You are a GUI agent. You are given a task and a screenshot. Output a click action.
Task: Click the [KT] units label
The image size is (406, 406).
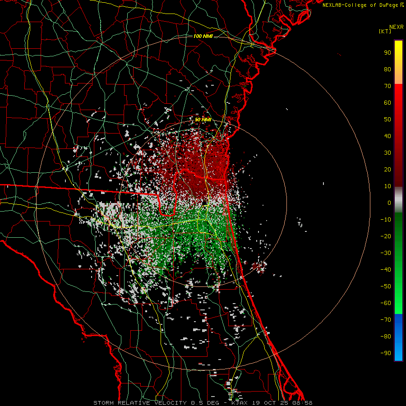[x=385, y=31]
